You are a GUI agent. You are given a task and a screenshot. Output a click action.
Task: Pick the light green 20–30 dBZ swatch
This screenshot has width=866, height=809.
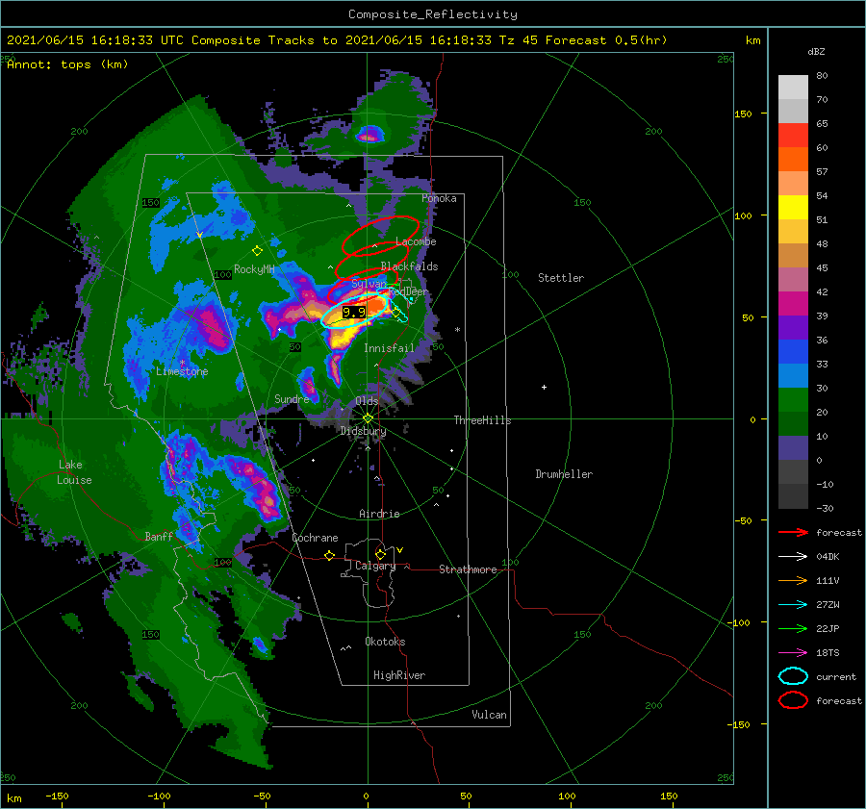pos(793,400)
